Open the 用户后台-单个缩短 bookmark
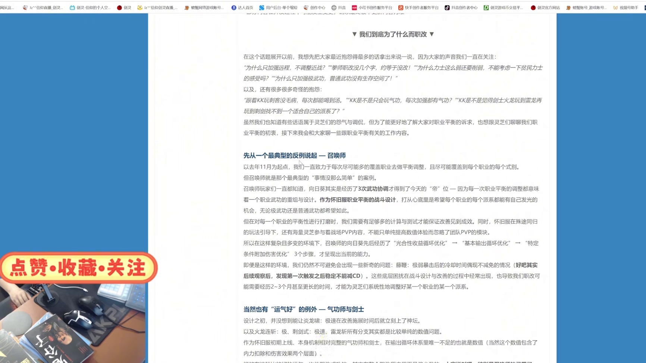The height and width of the screenshot is (363, 646). pyautogui.click(x=278, y=7)
